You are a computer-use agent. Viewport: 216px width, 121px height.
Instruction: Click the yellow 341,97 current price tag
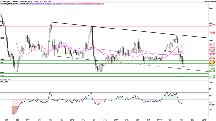(x=212, y=63)
